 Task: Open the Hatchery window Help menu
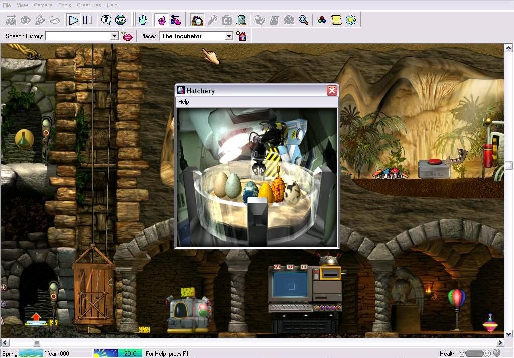point(184,102)
